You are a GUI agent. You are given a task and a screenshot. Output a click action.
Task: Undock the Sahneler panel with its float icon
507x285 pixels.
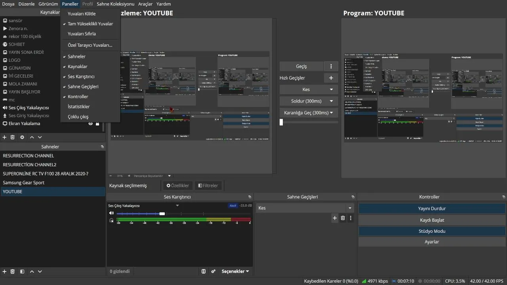pyautogui.click(x=102, y=147)
